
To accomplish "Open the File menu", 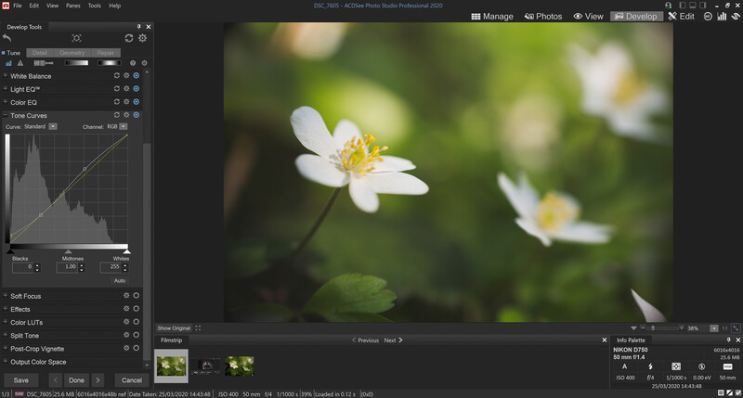I will (17, 6).
